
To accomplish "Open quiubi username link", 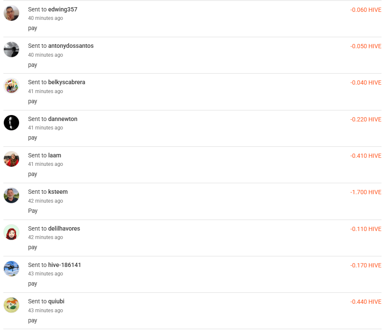I will (56, 301).
